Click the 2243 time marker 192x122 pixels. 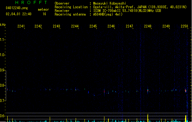56,26
